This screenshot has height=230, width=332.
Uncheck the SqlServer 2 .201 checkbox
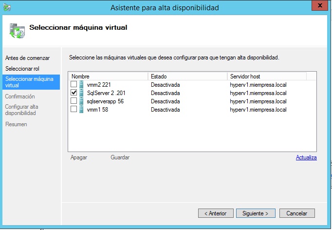click(x=74, y=93)
